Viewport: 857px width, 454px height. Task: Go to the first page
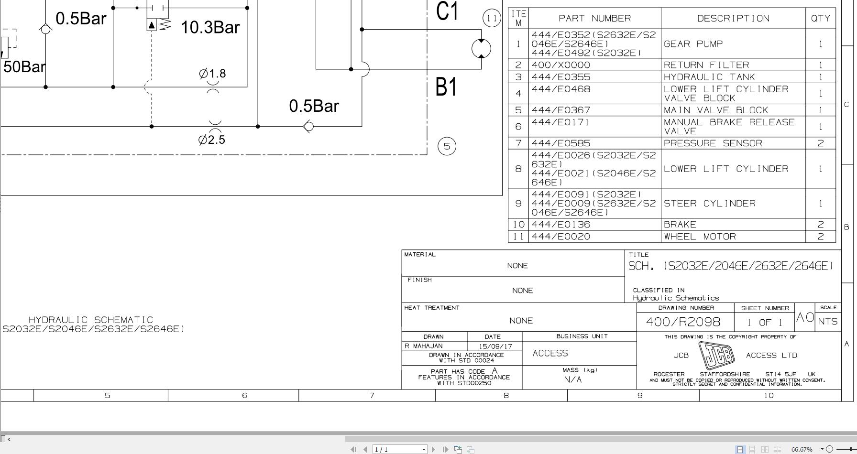[353, 449]
